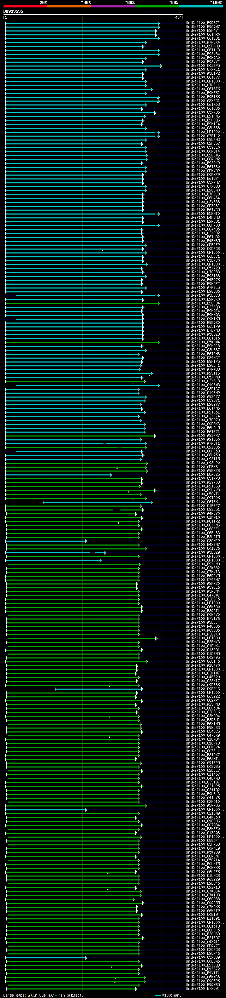The image size is (226, 998).
Task: Select the UniRef100_C6T6X4 label
Action: click(x=203, y=502)
